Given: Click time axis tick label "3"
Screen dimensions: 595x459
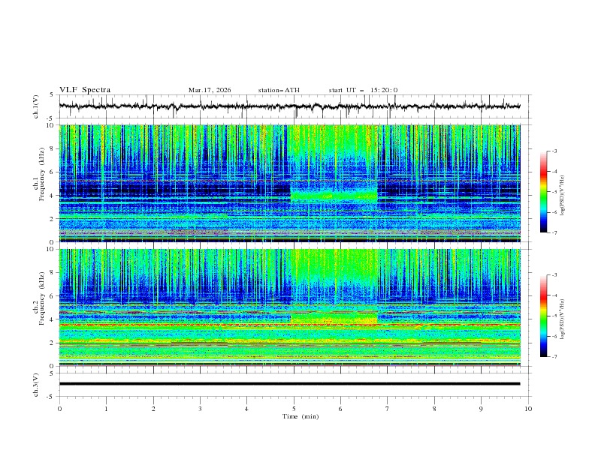Looking at the screenshot, I should pos(200,409).
